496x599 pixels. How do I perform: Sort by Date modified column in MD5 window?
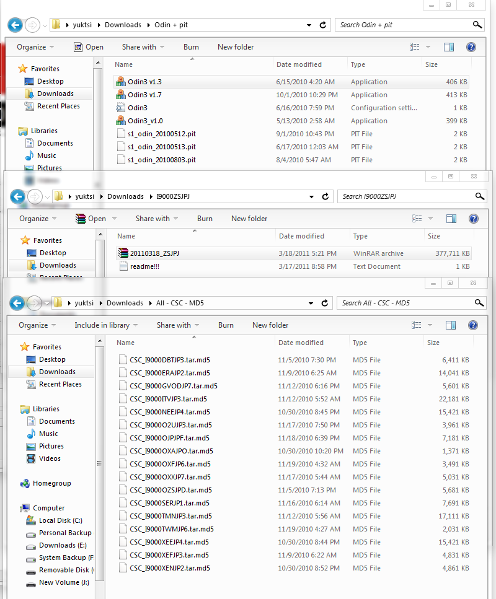(301, 343)
